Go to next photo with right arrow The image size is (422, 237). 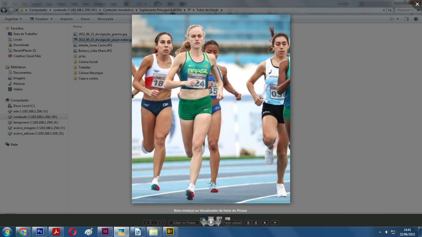218,223
